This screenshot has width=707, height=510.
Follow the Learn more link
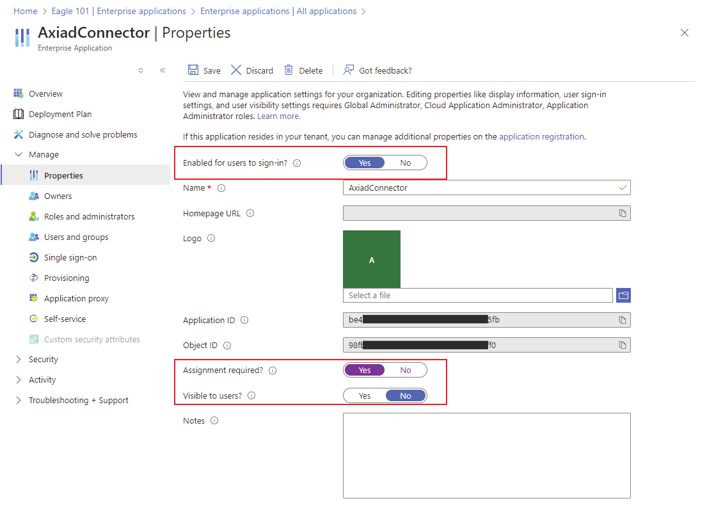click(279, 116)
